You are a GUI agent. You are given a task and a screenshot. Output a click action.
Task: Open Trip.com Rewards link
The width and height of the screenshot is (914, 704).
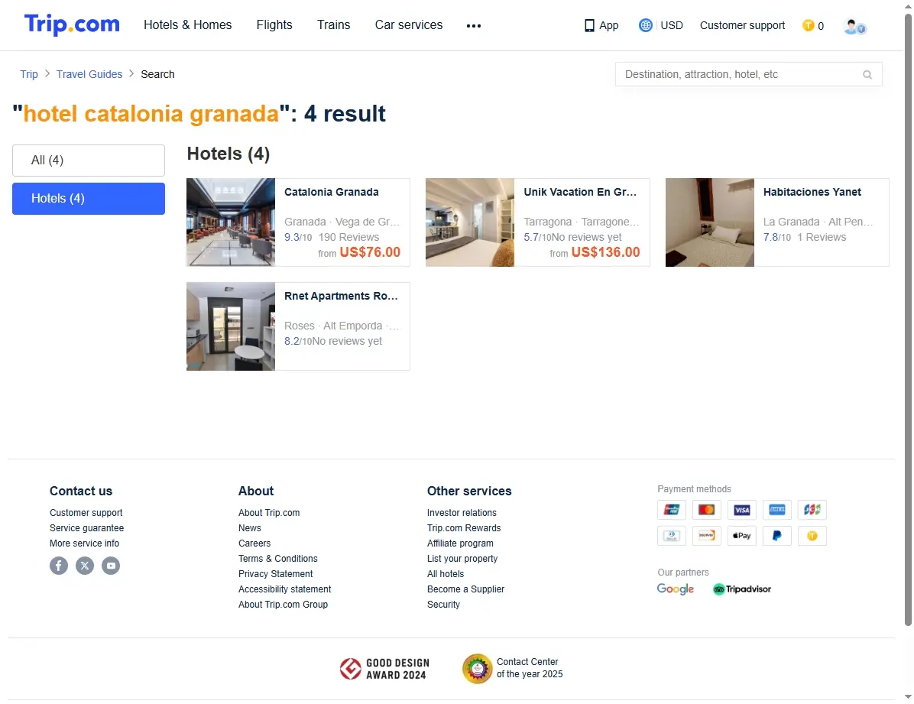(464, 528)
